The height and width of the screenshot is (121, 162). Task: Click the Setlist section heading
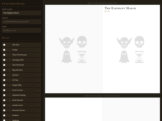(x=6, y=38)
